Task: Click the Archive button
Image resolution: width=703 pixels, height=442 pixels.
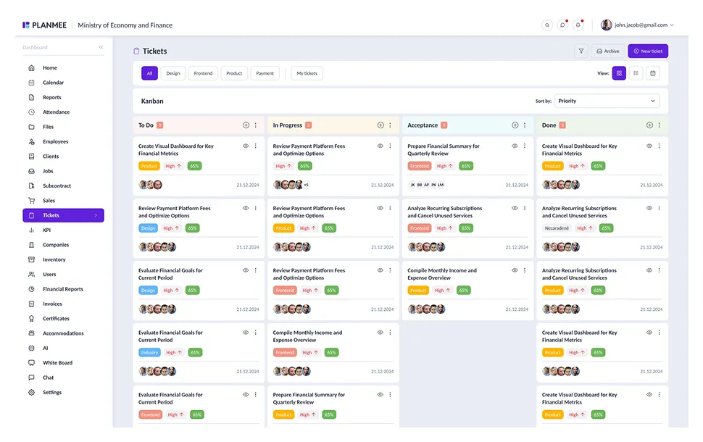Action: pos(607,51)
